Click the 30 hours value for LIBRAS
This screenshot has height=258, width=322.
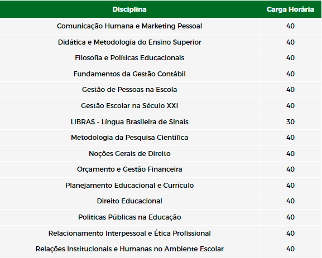(290, 122)
